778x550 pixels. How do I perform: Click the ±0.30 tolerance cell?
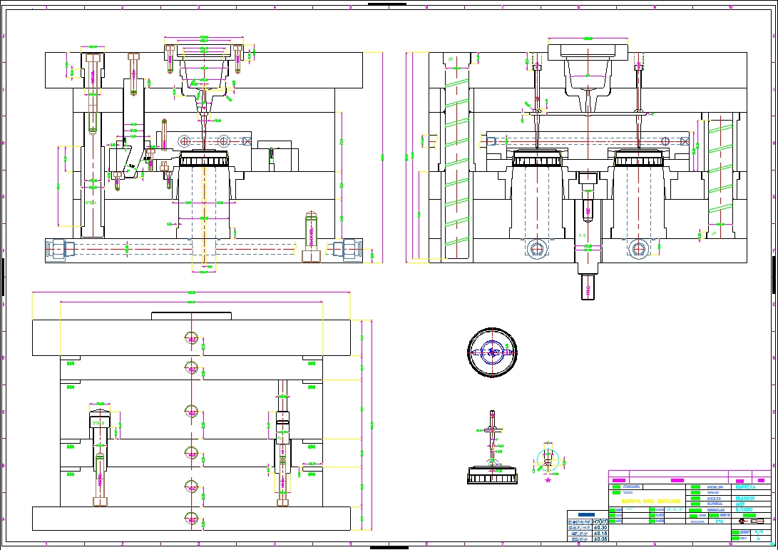[x=600, y=527]
